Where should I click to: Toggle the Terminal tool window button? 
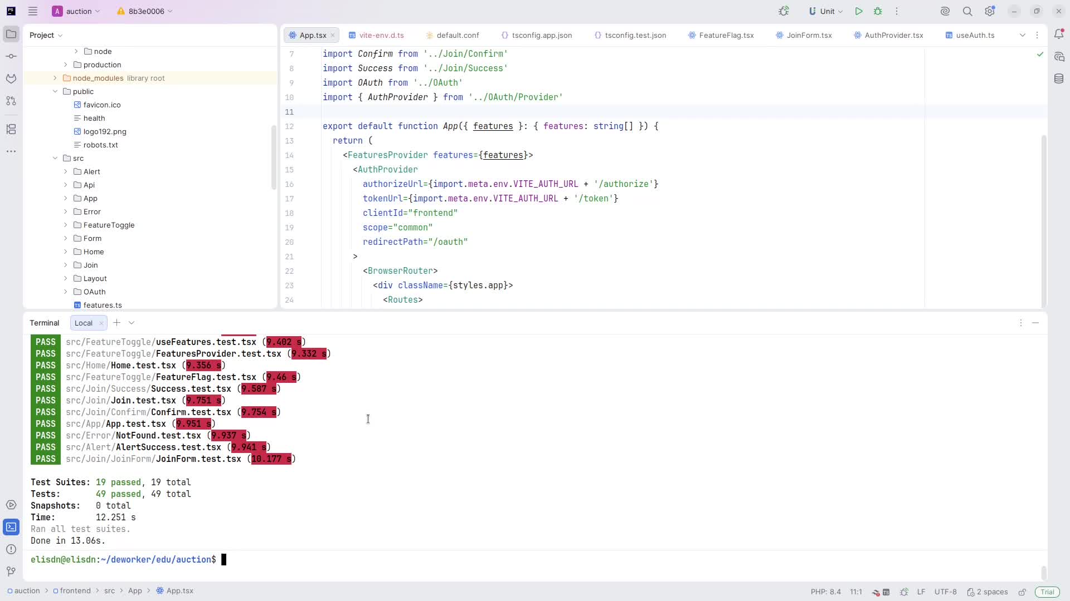point(11,527)
